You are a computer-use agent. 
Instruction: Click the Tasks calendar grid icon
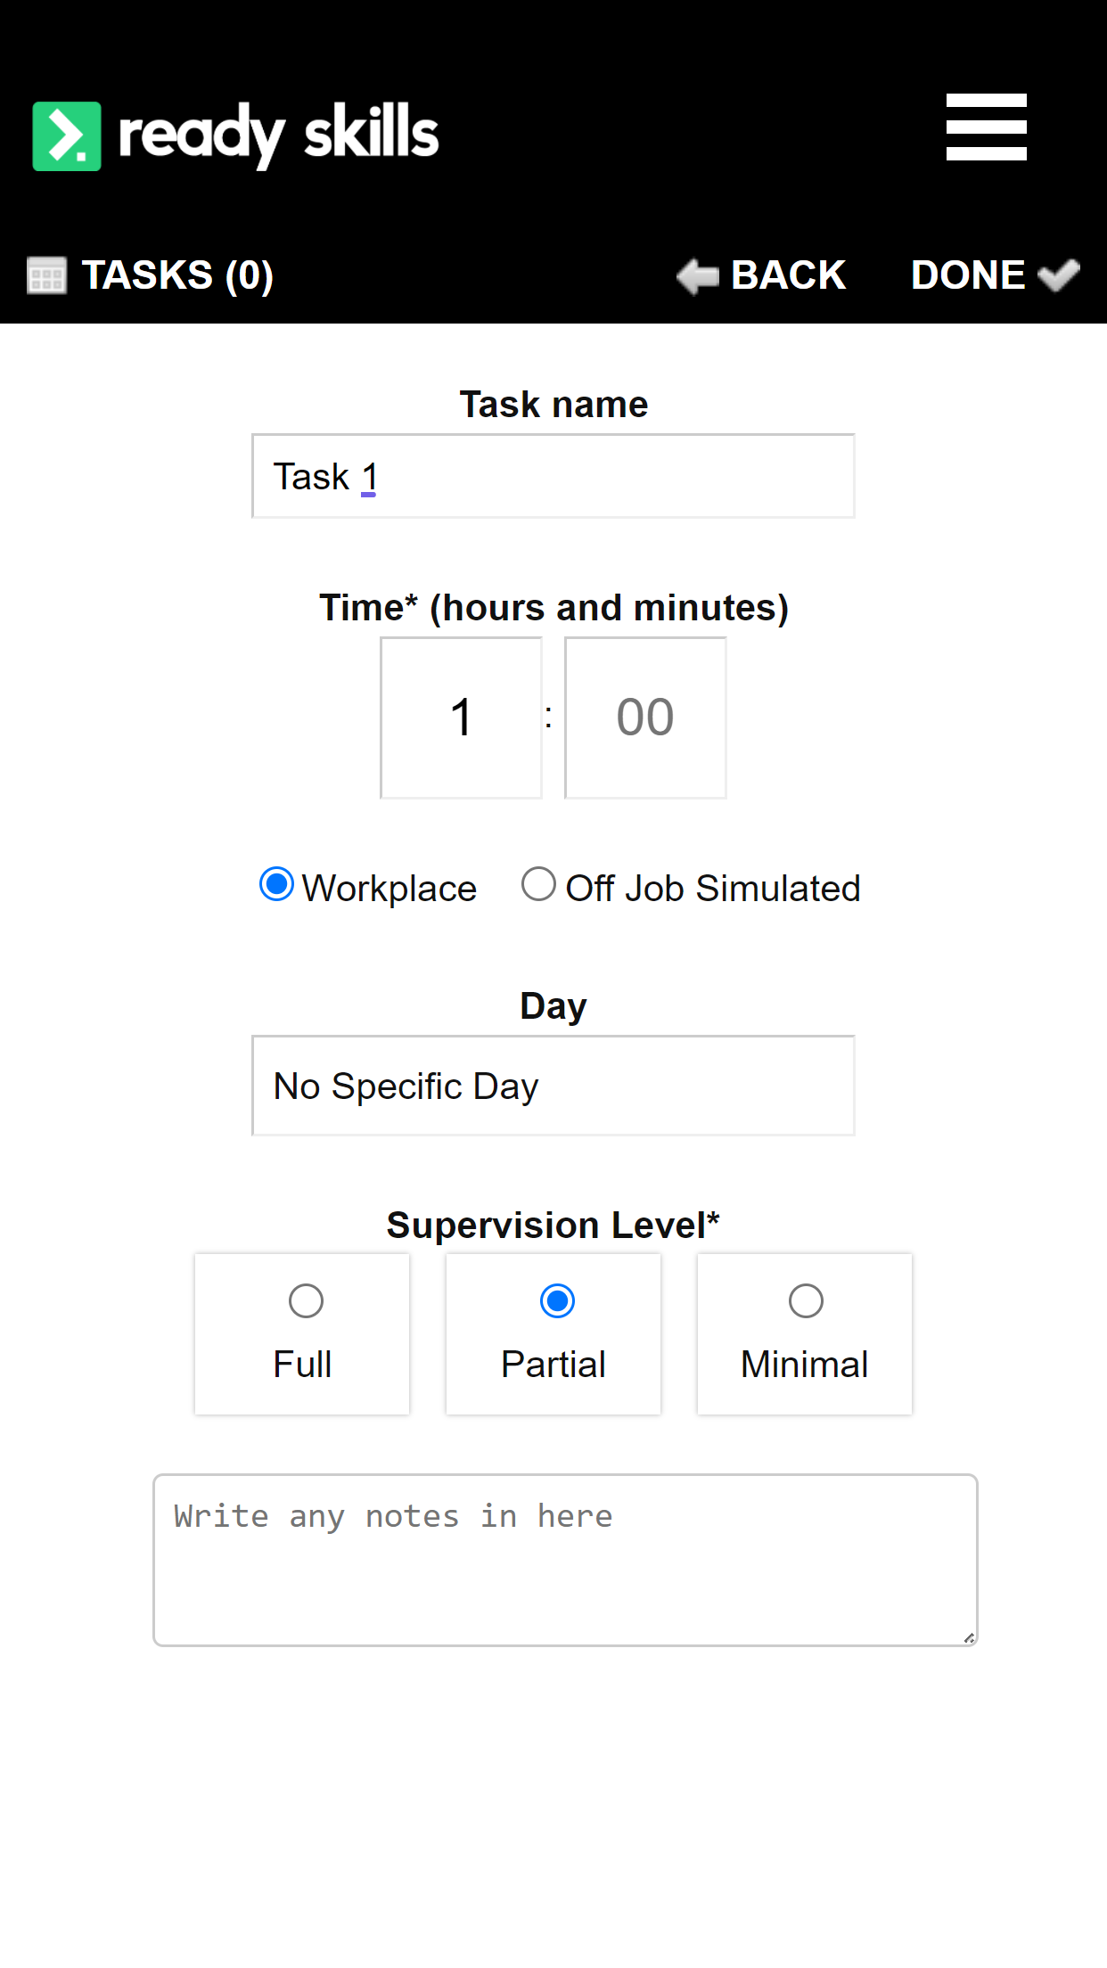tap(46, 275)
